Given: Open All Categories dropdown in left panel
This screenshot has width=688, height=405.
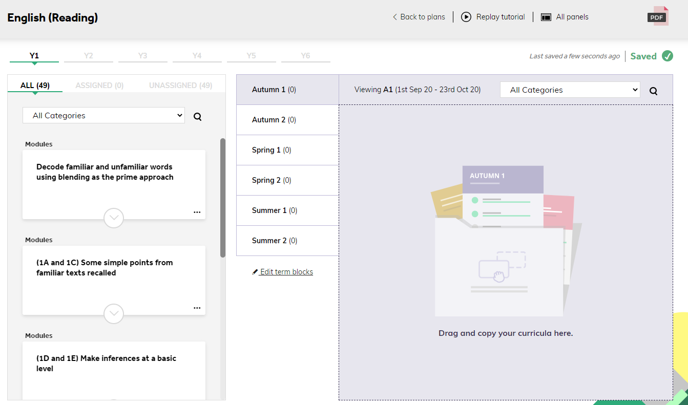Looking at the screenshot, I should (103, 115).
